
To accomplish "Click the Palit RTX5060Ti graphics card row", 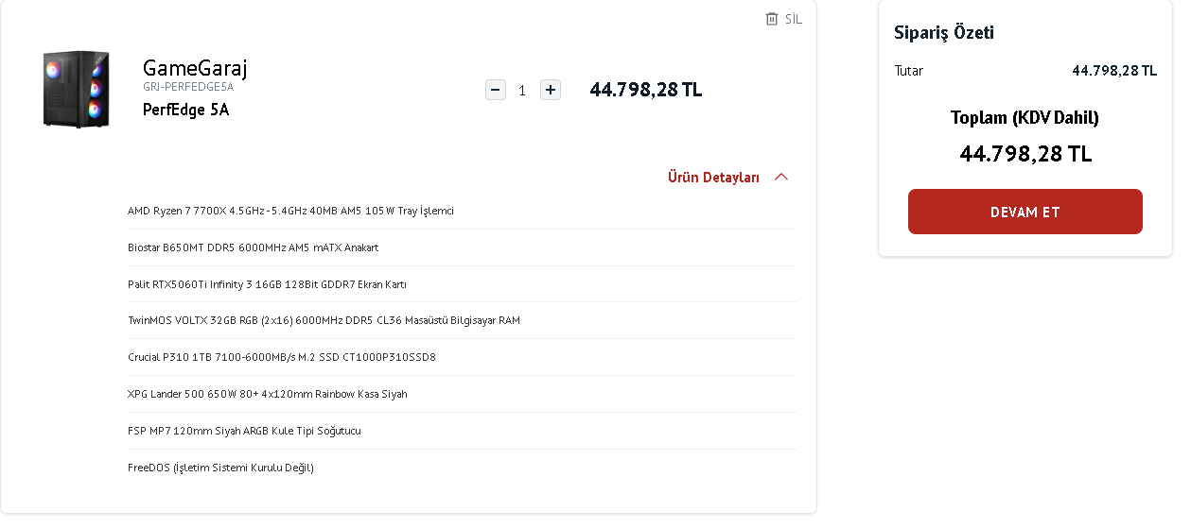I will pyautogui.click(x=463, y=284).
